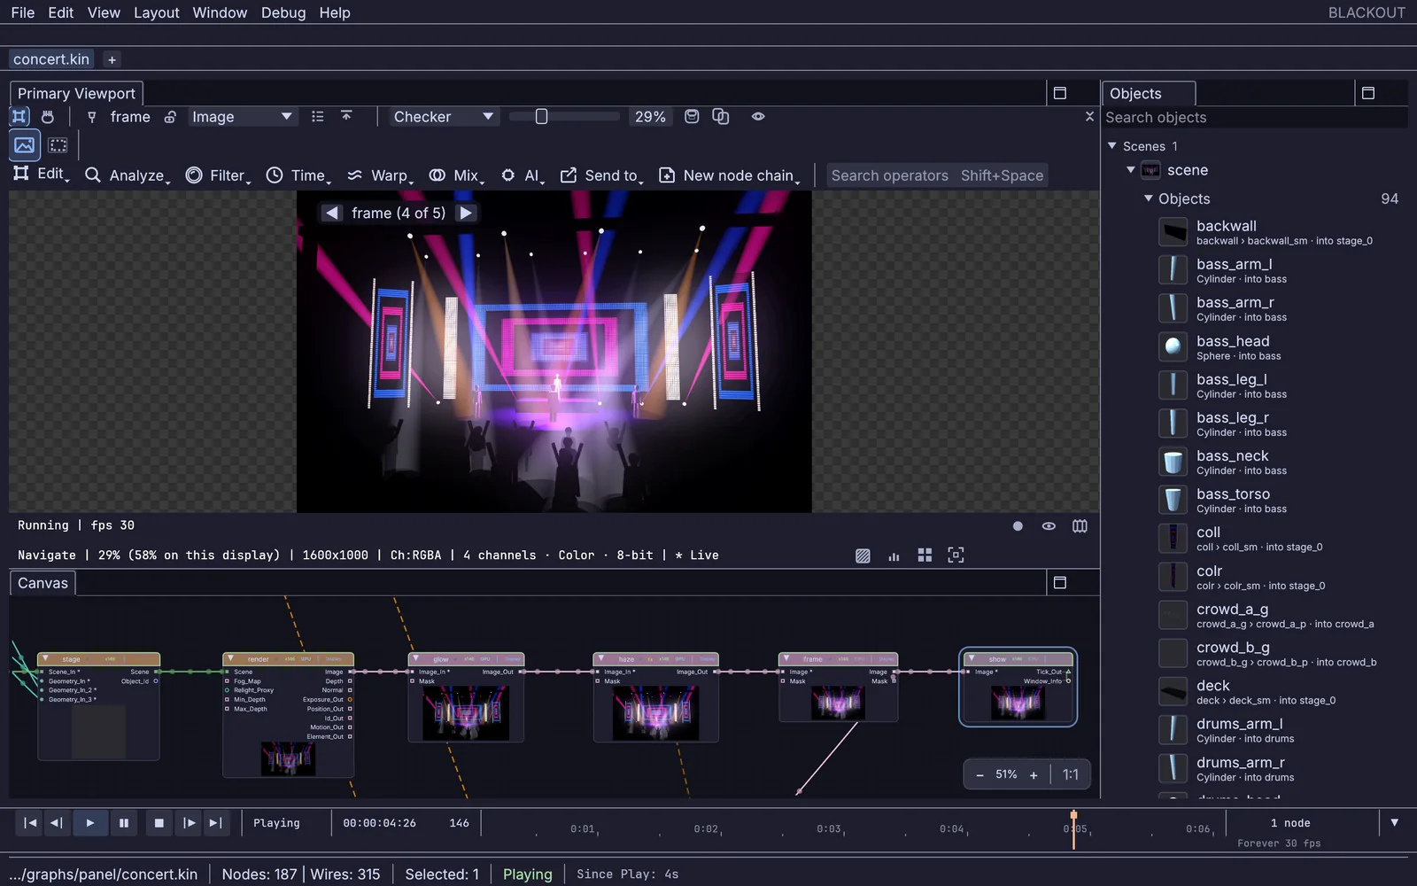Collapse the Objects tree group
Viewport: 1417px width, 886px height.
pos(1149,198)
